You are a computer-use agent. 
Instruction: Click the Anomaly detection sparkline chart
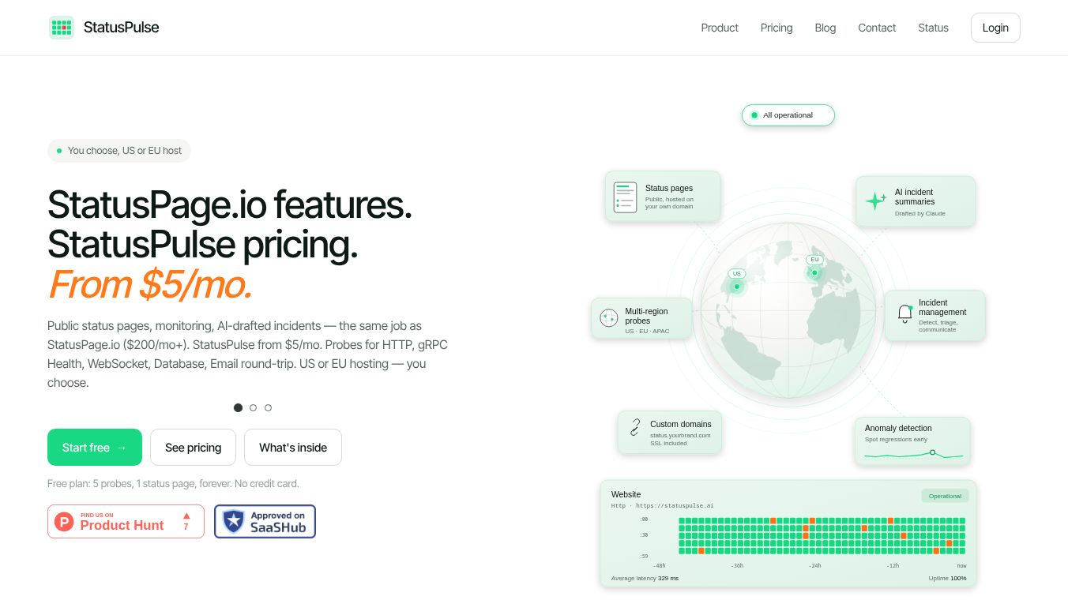[913, 455]
